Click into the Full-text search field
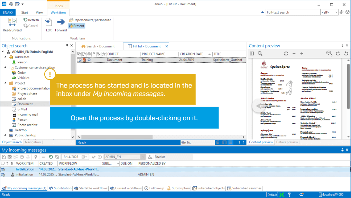351x198 pixels. (293, 12)
